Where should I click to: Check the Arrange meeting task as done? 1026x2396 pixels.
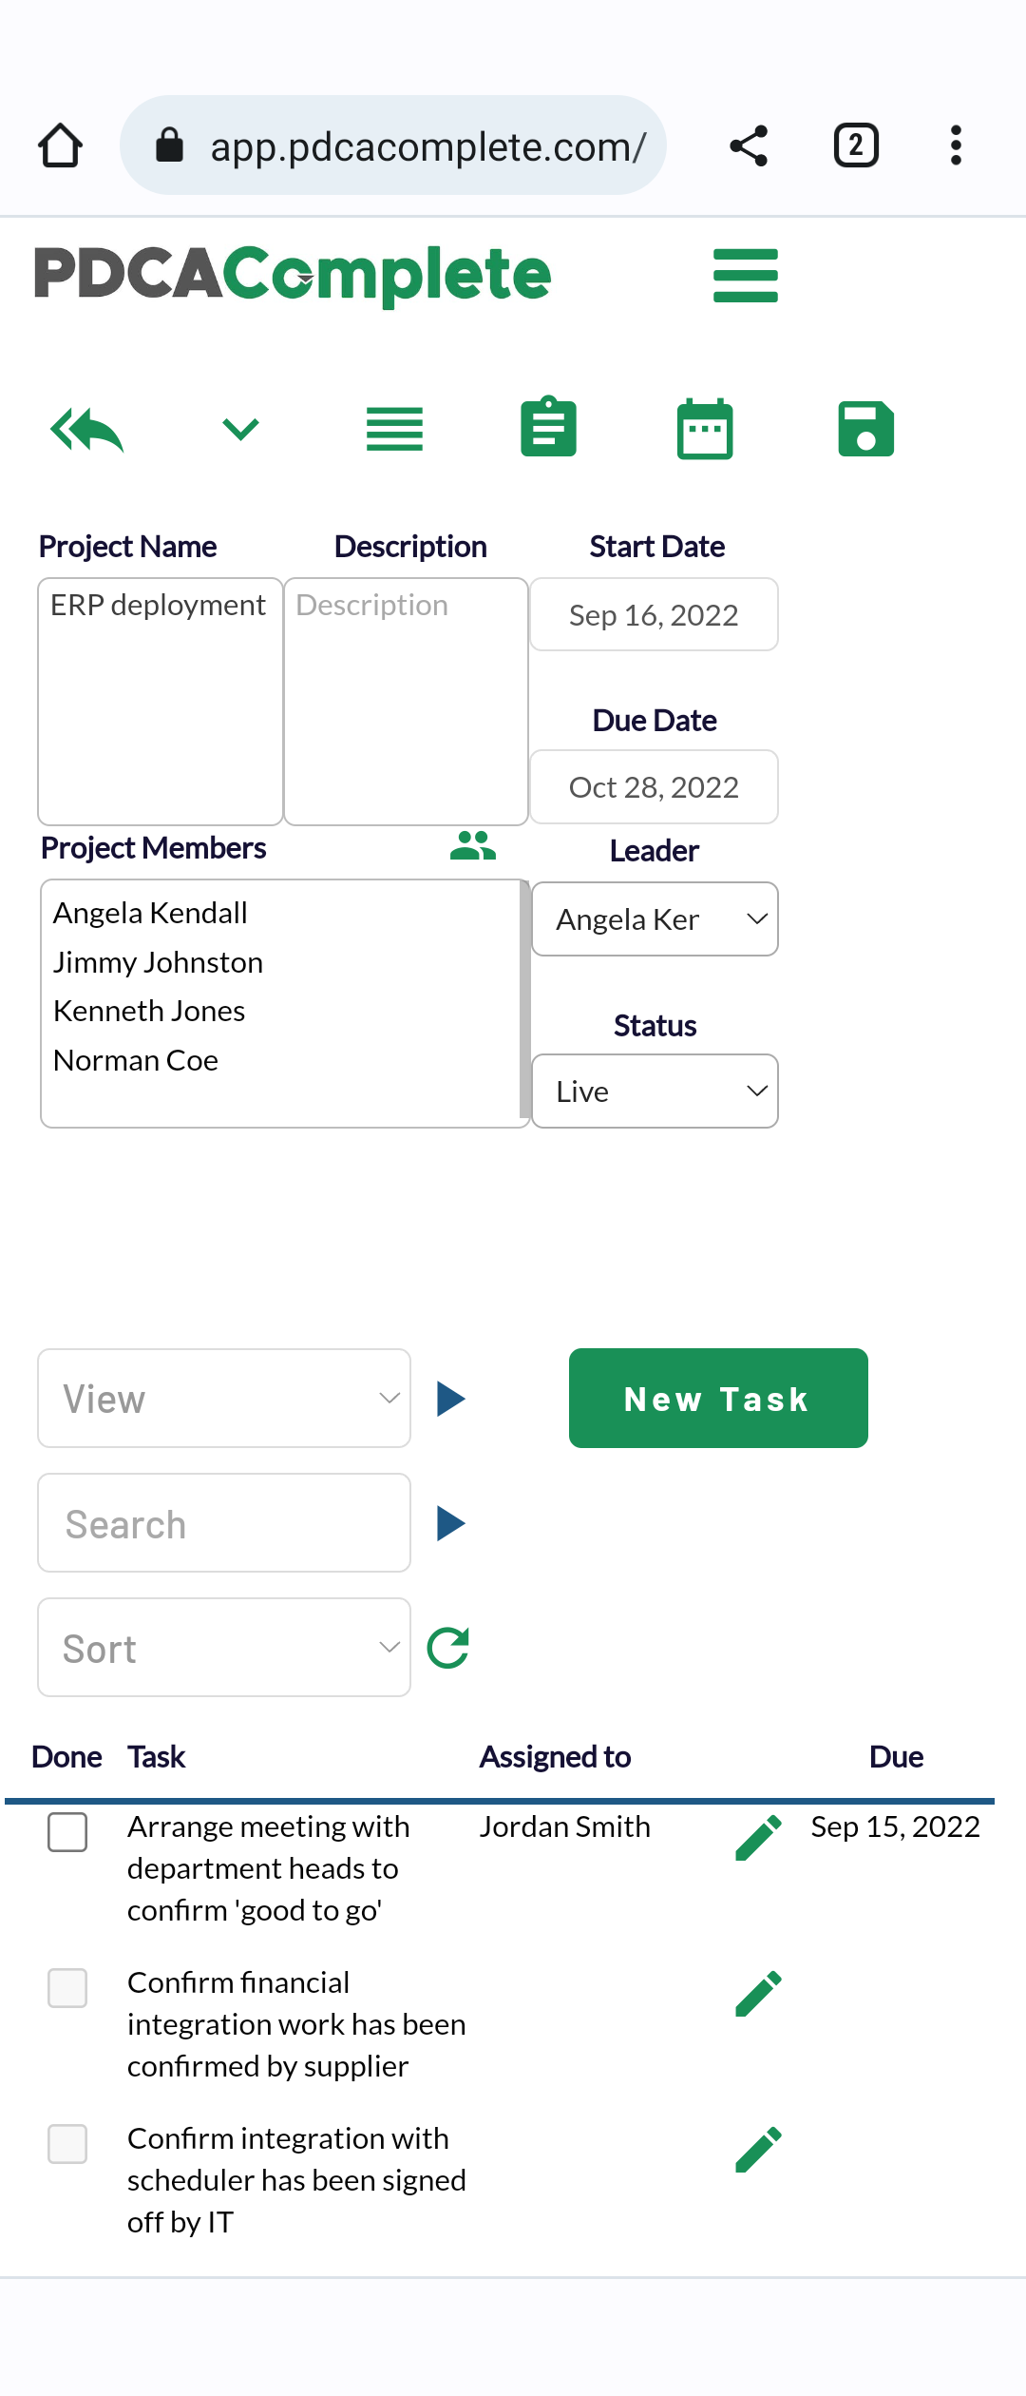click(67, 1831)
